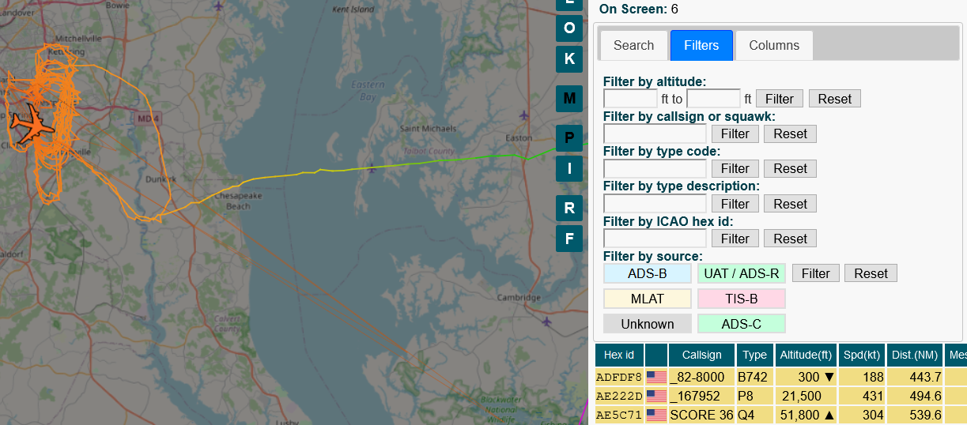Reset the altitude filter
The image size is (967, 425).
[835, 99]
